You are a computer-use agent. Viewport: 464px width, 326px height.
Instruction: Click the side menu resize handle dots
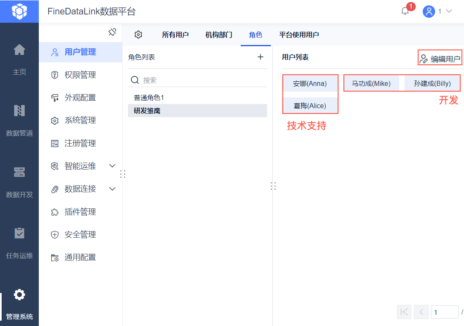(x=123, y=174)
